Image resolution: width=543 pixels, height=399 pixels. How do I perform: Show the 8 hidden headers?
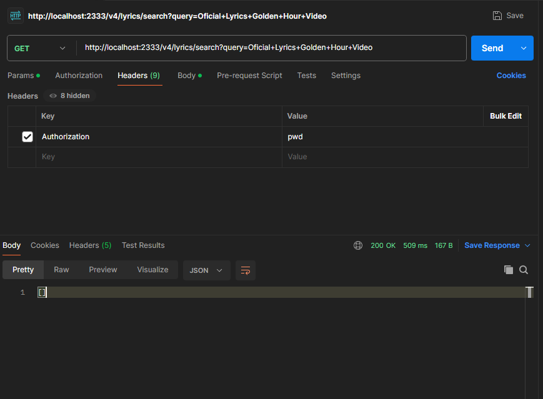click(x=69, y=96)
